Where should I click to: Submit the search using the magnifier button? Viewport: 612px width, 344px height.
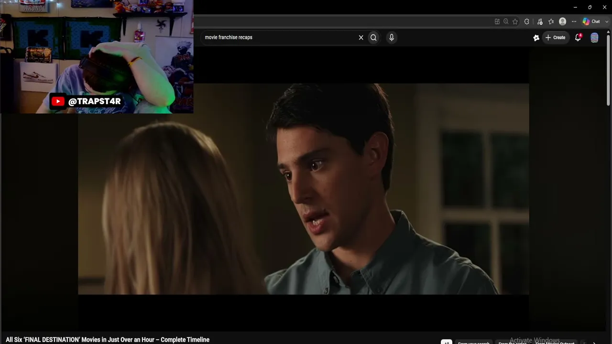373,37
